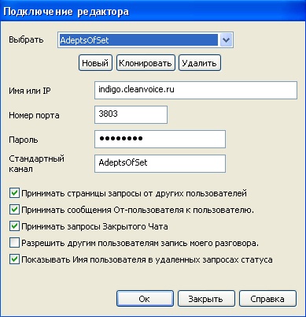The image size is (306, 317).
Task: Focus the Пароль password field
Action: [160, 139]
